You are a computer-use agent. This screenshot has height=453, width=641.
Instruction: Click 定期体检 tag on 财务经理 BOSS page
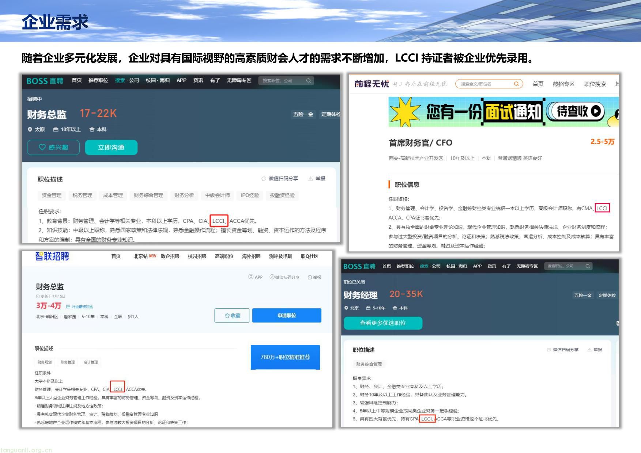point(607,295)
